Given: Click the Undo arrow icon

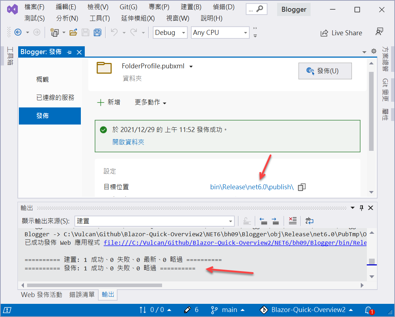Looking at the screenshot, I should 114,32.
